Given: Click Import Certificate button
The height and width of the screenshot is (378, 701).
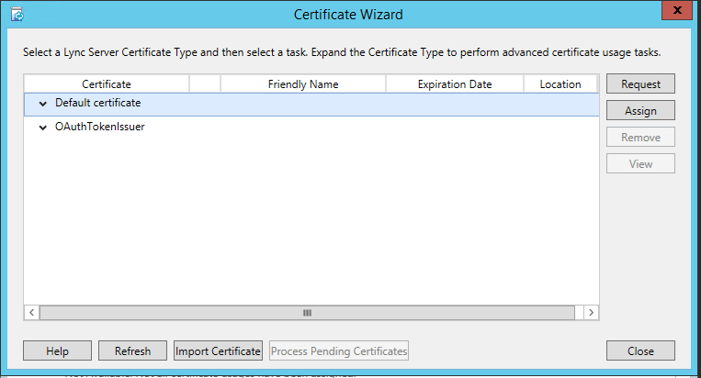Looking at the screenshot, I should 219,350.
